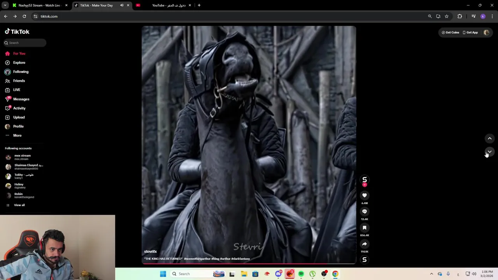This screenshot has width=498, height=280.
Task: Show hidden system tray icons
Action: [431, 274]
